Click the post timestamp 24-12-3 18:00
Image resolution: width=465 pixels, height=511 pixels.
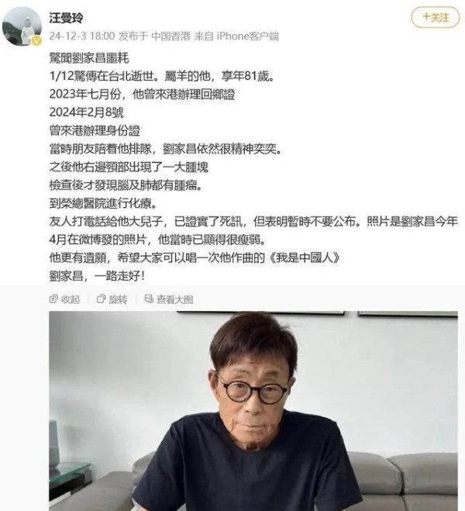pos(82,36)
